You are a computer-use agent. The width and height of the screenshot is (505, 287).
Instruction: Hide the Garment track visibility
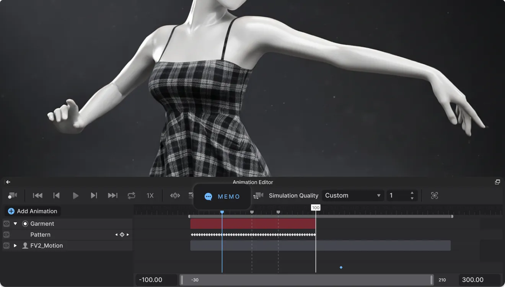click(6, 223)
